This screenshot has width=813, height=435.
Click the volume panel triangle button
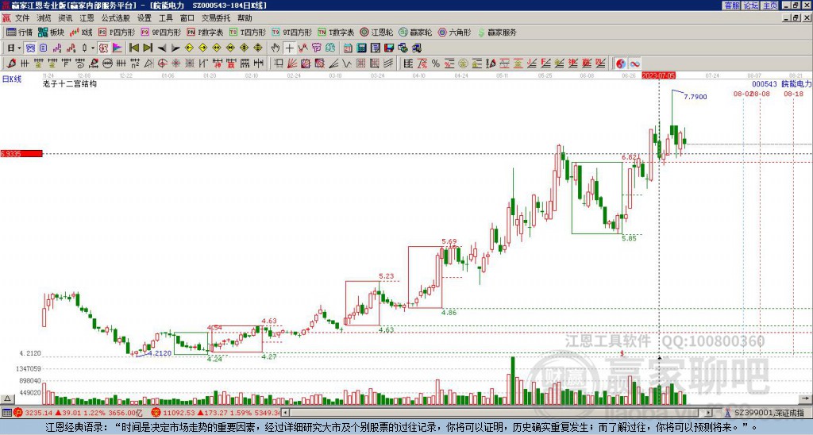tap(7, 398)
